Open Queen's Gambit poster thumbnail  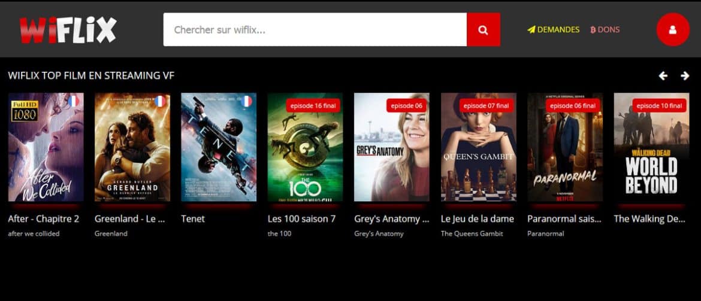478,147
